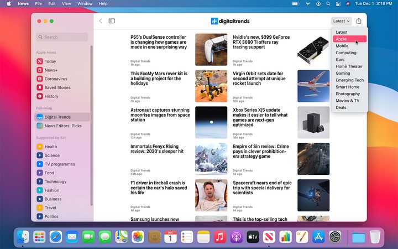Select Apple in the dropdown list
398x249 pixels.
click(x=349, y=39)
